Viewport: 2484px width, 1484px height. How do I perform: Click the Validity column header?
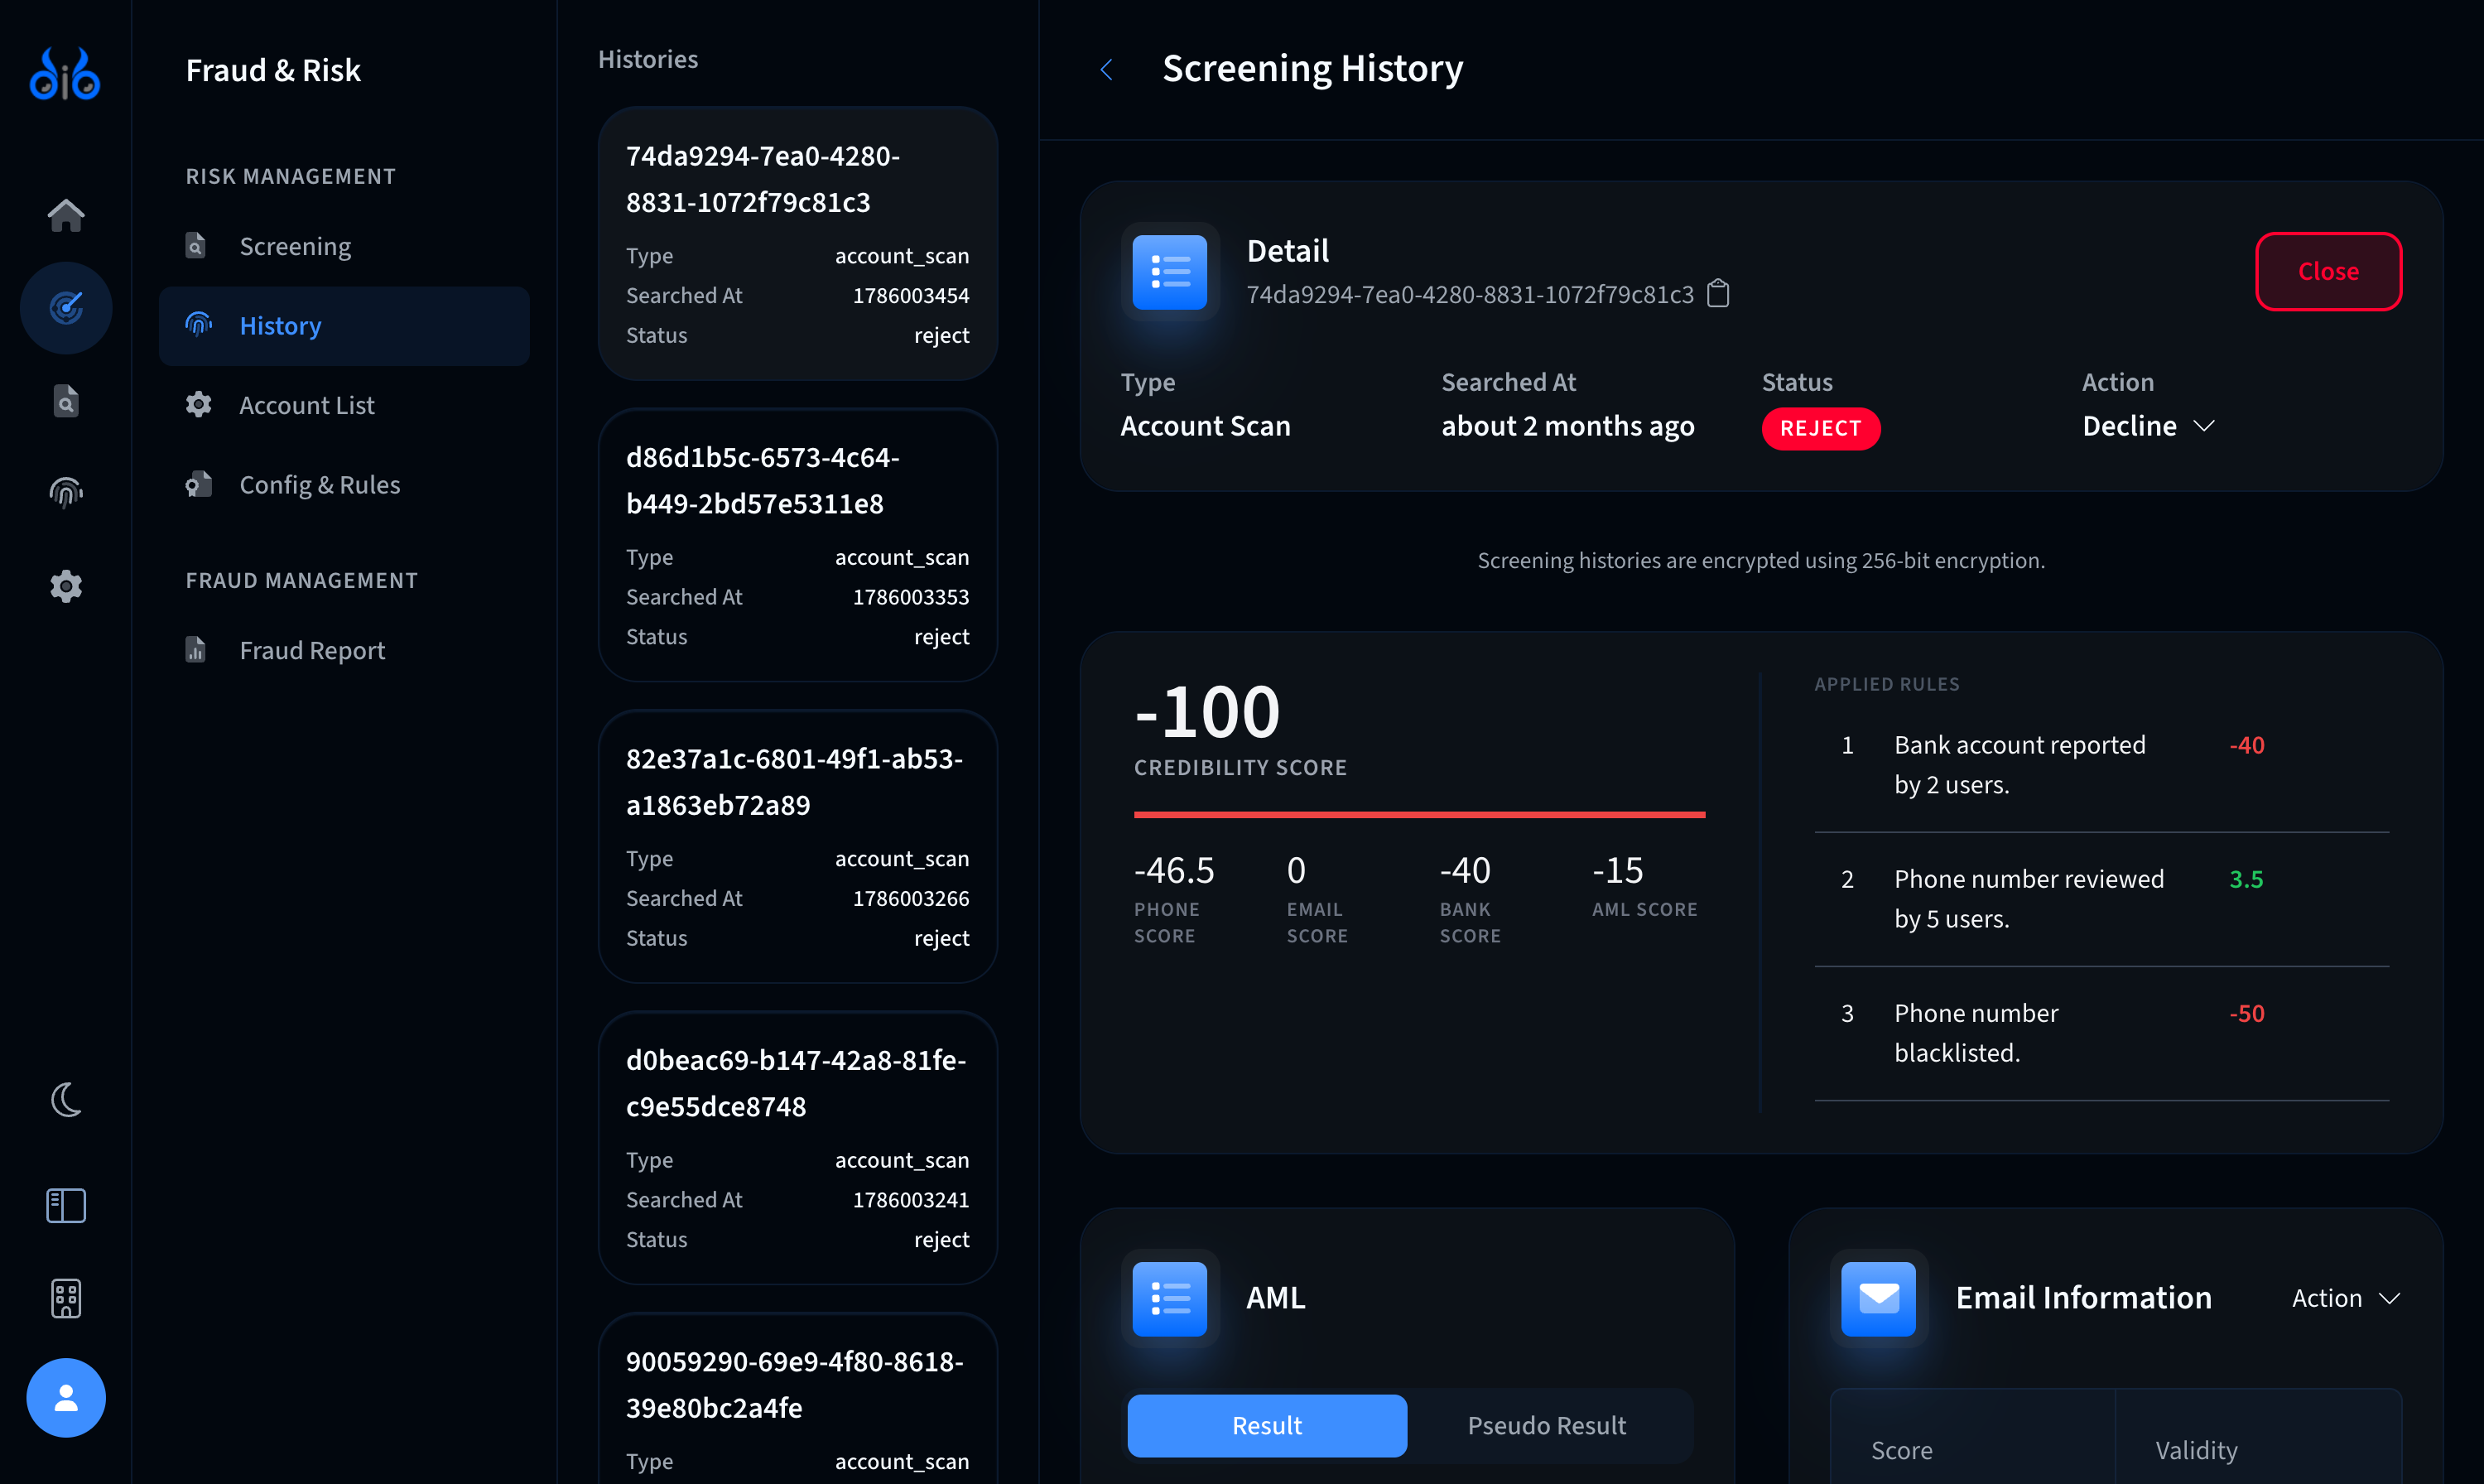click(x=2196, y=1450)
